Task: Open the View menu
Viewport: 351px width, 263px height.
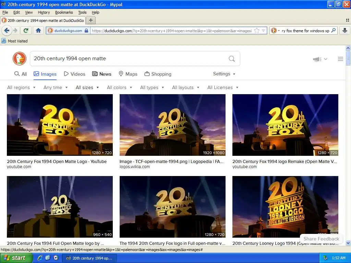Action: (x=29, y=12)
